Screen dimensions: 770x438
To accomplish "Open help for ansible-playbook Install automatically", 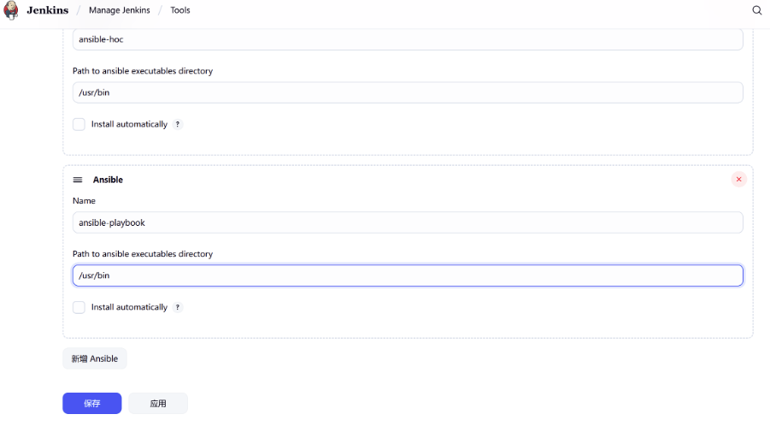I will [x=178, y=307].
